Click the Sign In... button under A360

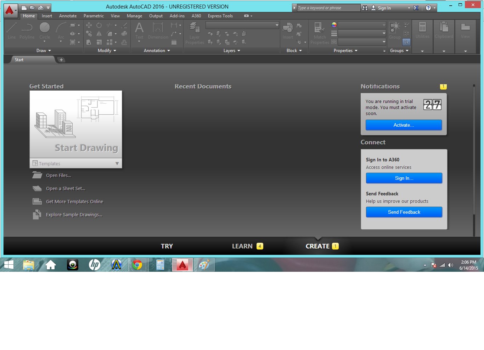(x=404, y=178)
